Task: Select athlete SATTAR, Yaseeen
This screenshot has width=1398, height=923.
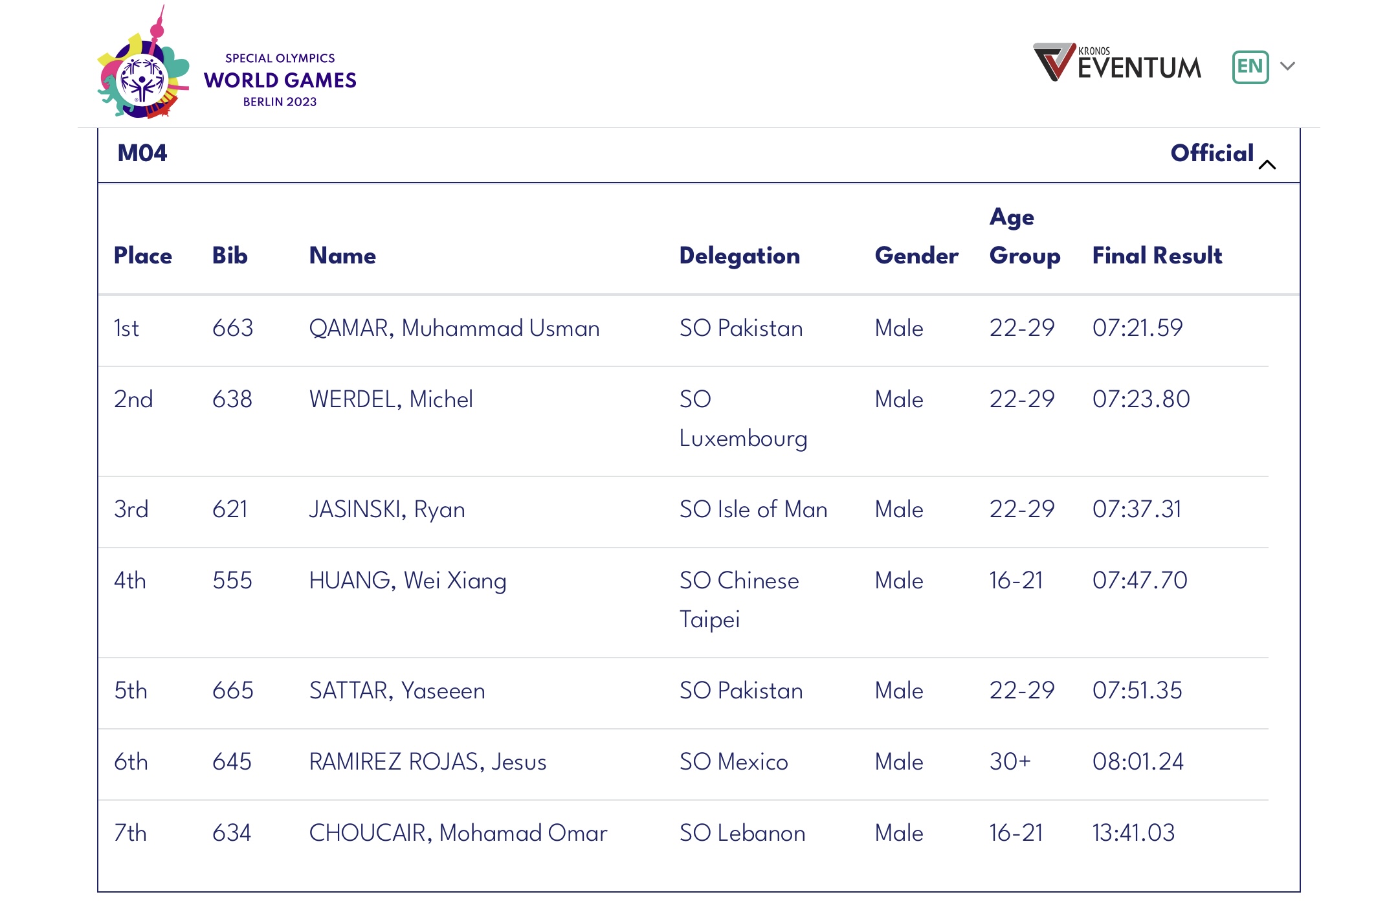Action: 397,691
